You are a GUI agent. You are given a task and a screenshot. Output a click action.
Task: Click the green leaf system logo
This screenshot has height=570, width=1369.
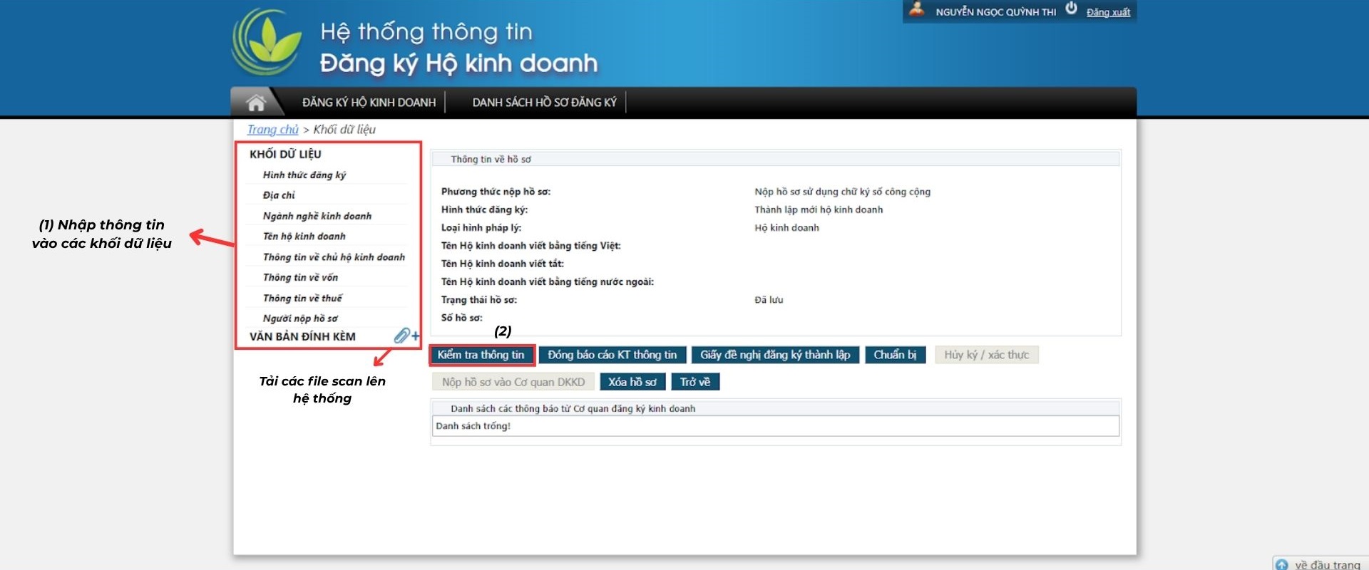tap(267, 43)
